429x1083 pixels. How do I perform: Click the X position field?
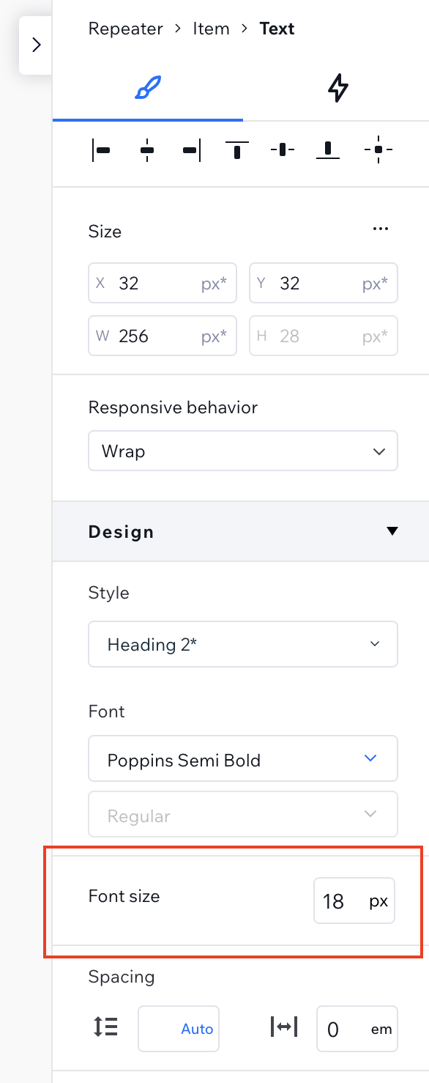point(163,283)
